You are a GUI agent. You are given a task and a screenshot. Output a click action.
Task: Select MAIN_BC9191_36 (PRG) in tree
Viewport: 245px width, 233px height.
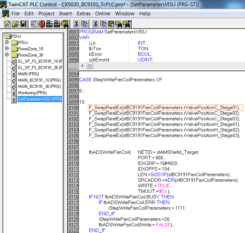pos(39,87)
